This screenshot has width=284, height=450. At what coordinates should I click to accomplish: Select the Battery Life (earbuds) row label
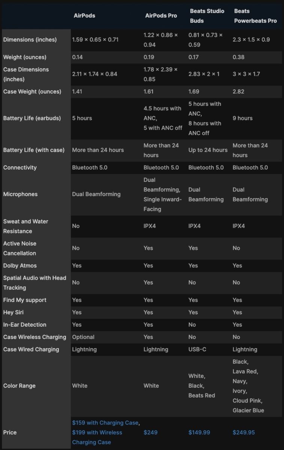pos(32,118)
